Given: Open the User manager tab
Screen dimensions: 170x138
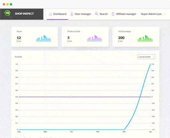Looking at the screenshot, I should click(x=81, y=14).
